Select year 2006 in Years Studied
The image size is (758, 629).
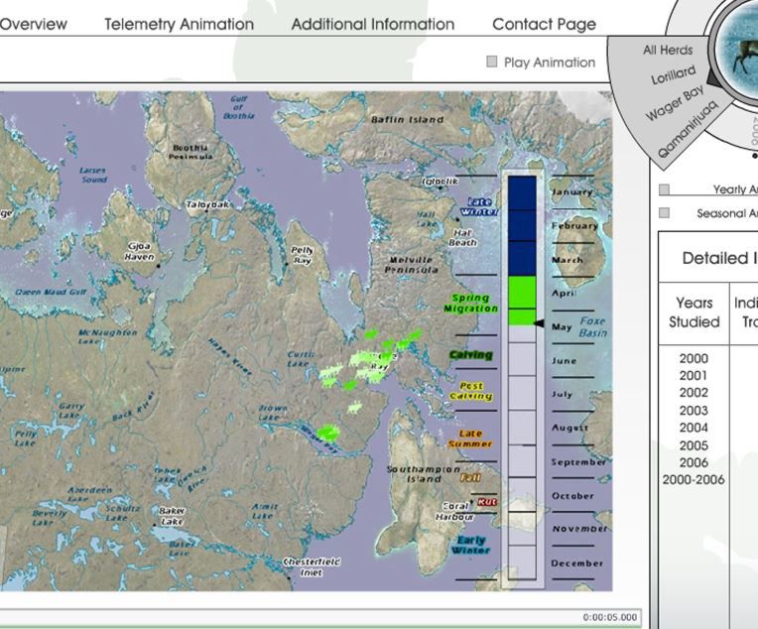point(694,462)
